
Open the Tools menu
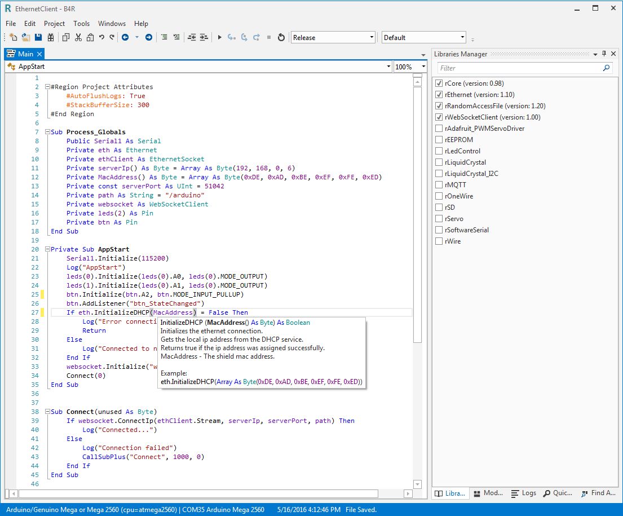click(x=81, y=24)
